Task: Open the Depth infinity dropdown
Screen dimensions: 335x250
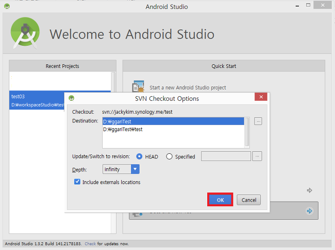Action: tap(121, 169)
